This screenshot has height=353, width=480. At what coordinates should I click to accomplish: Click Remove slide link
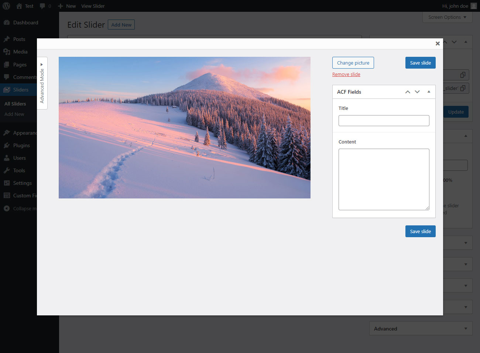(346, 74)
